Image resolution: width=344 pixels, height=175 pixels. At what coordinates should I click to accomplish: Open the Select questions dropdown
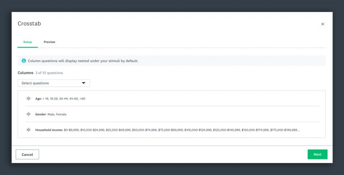pyautogui.click(x=54, y=83)
